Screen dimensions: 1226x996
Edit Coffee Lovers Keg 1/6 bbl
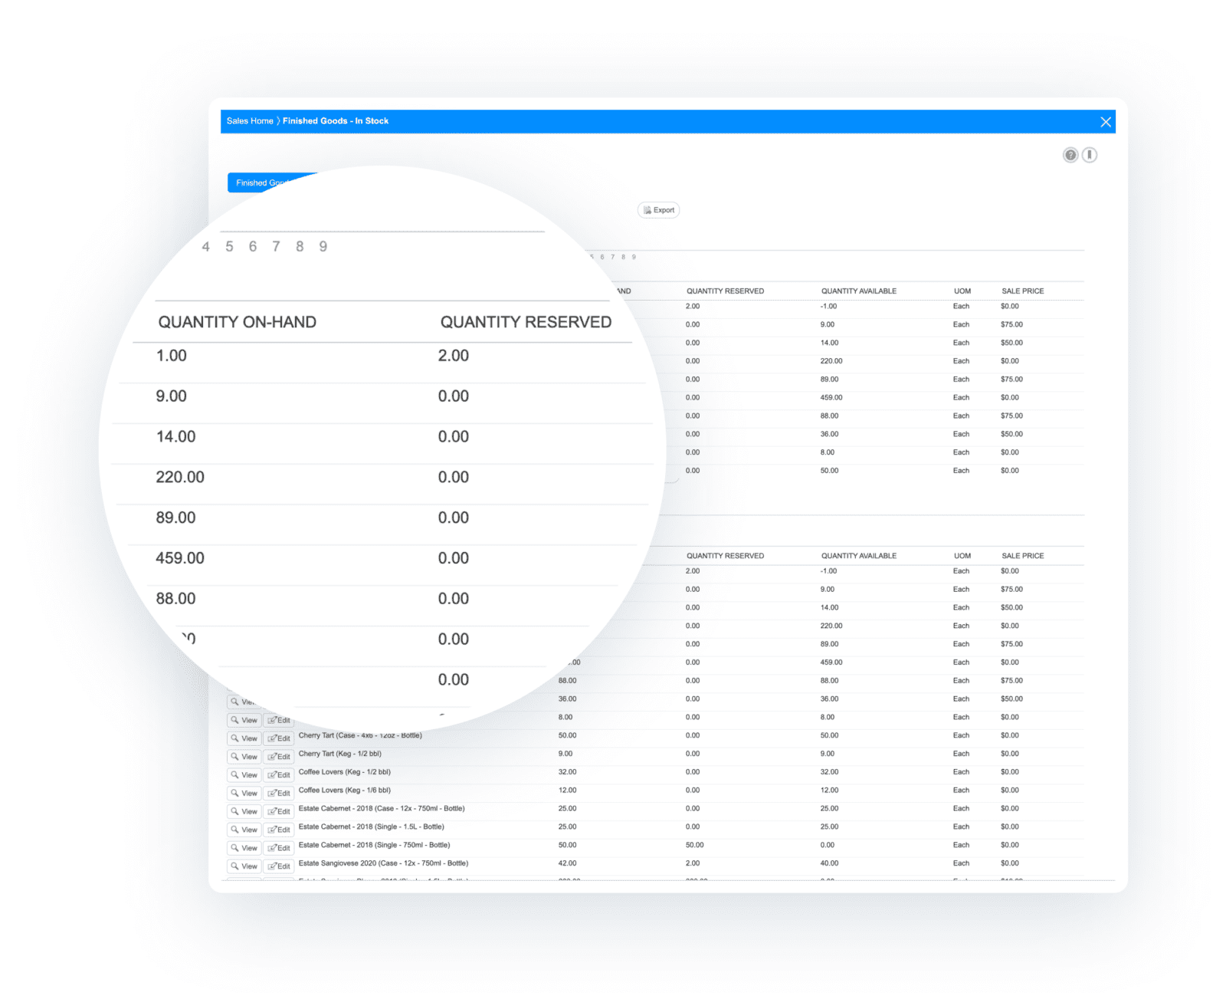(279, 794)
